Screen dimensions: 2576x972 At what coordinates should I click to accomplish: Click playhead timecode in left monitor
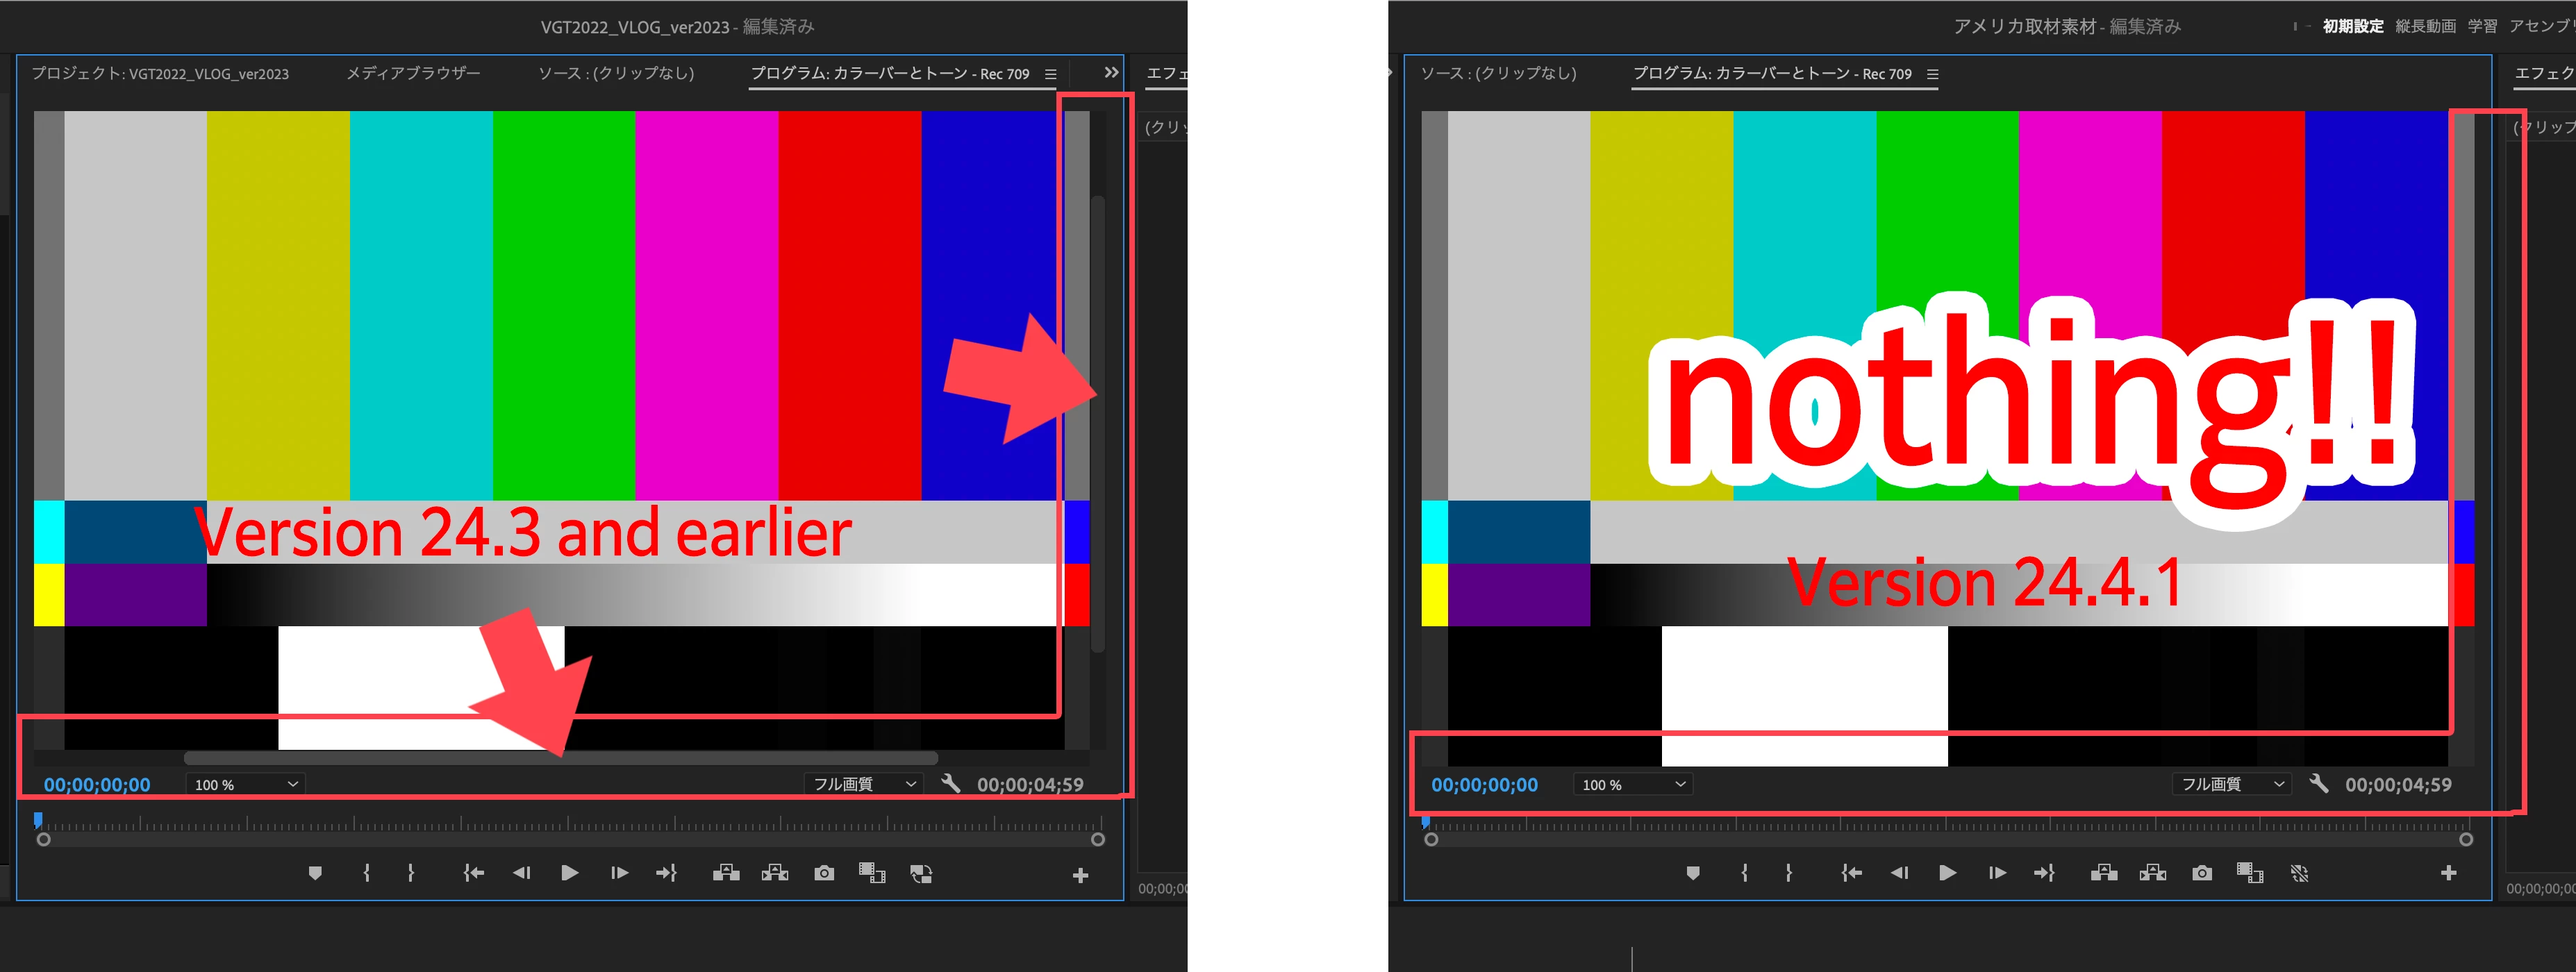click(x=97, y=785)
